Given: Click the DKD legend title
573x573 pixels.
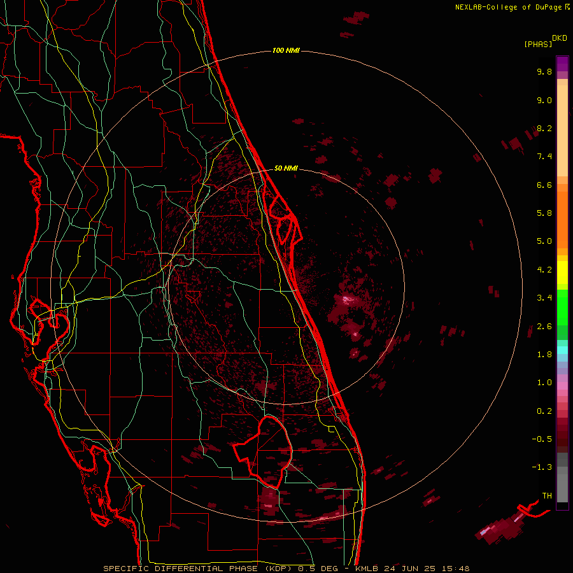Looking at the screenshot, I should point(559,38).
